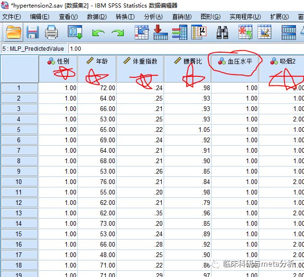This screenshot has height=277, width=304.
Task: Open the 查看(V) menu
Action: point(68,17)
